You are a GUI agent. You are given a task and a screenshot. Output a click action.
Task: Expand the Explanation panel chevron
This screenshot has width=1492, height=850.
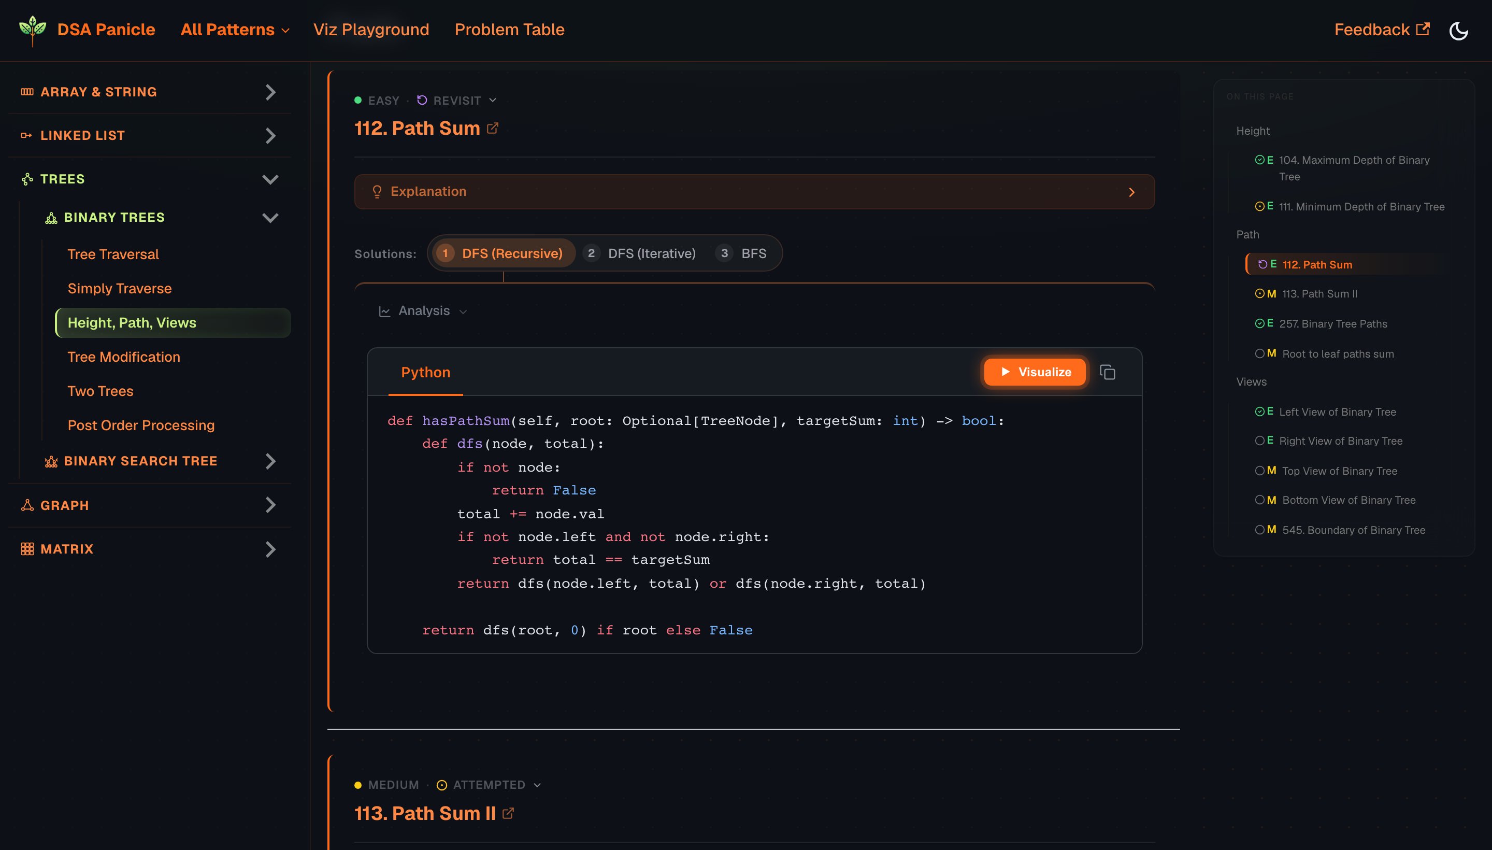[1131, 192]
